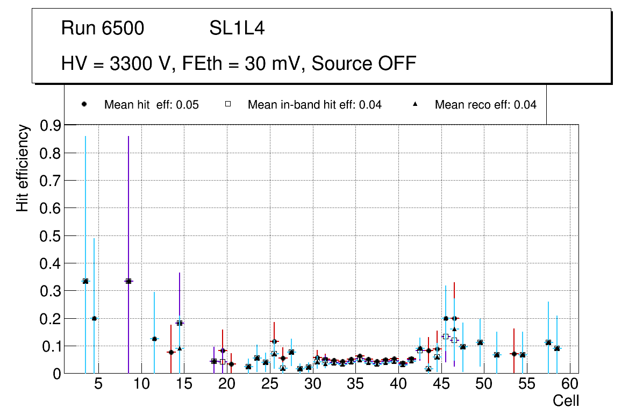Click the "Run 6500" title text
This screenshot has width=643, height=415.
pyautogui.click(x=103, y=28)
